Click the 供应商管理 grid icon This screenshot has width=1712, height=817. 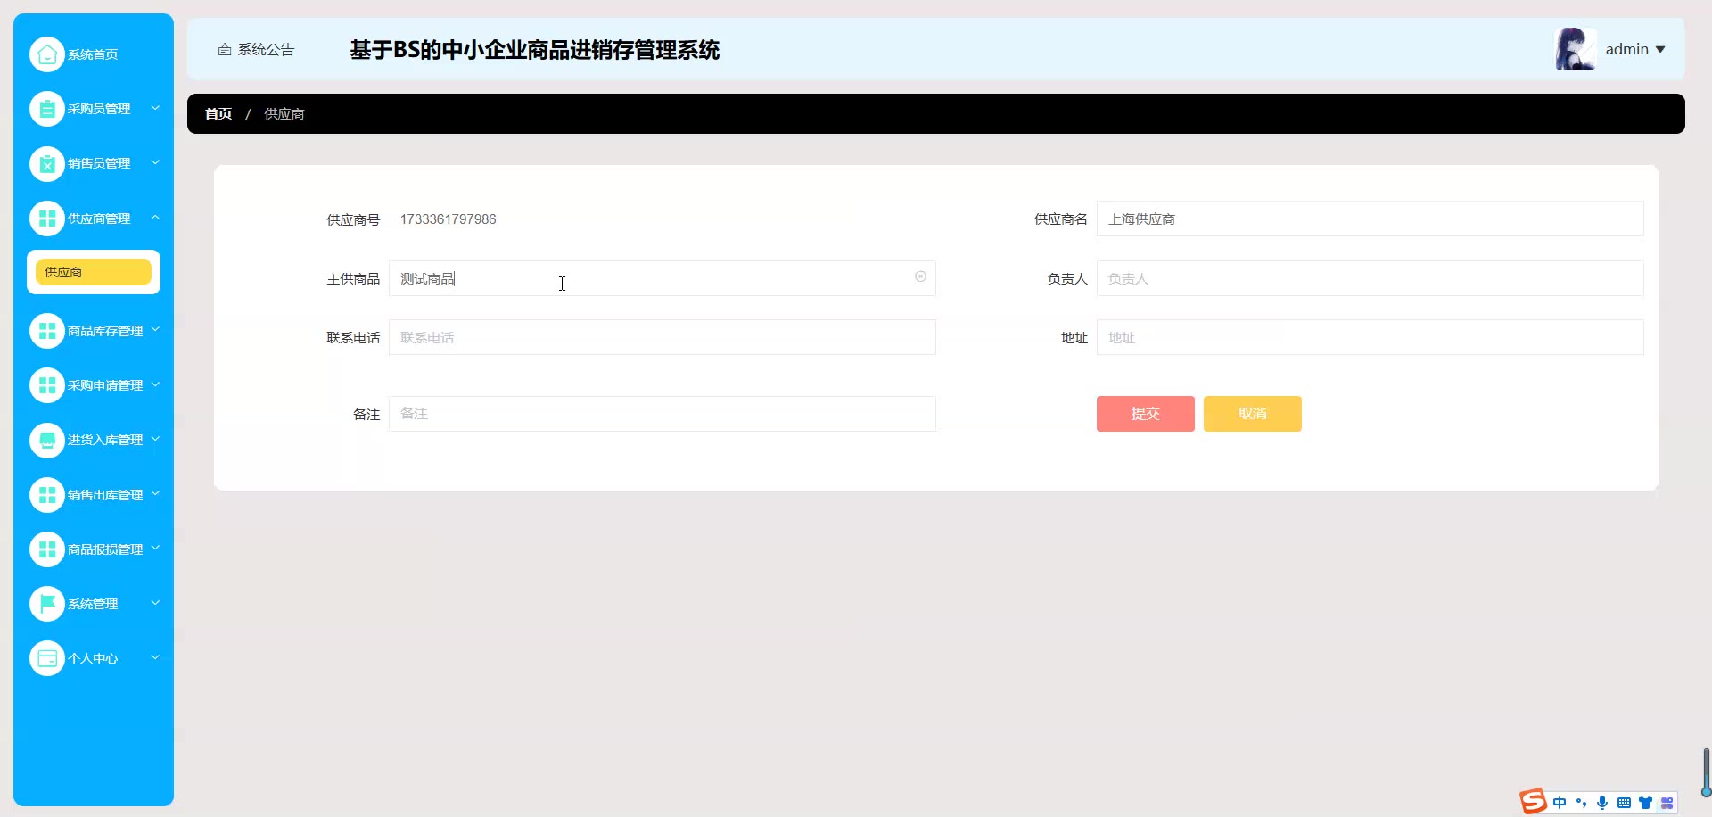pyautogui.click(x=47, y=219)
